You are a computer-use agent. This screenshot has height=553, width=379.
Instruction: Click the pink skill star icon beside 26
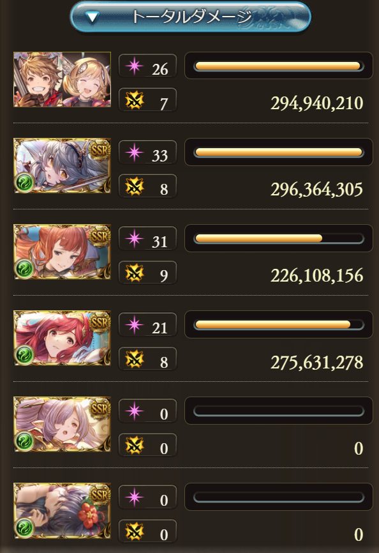134,66
